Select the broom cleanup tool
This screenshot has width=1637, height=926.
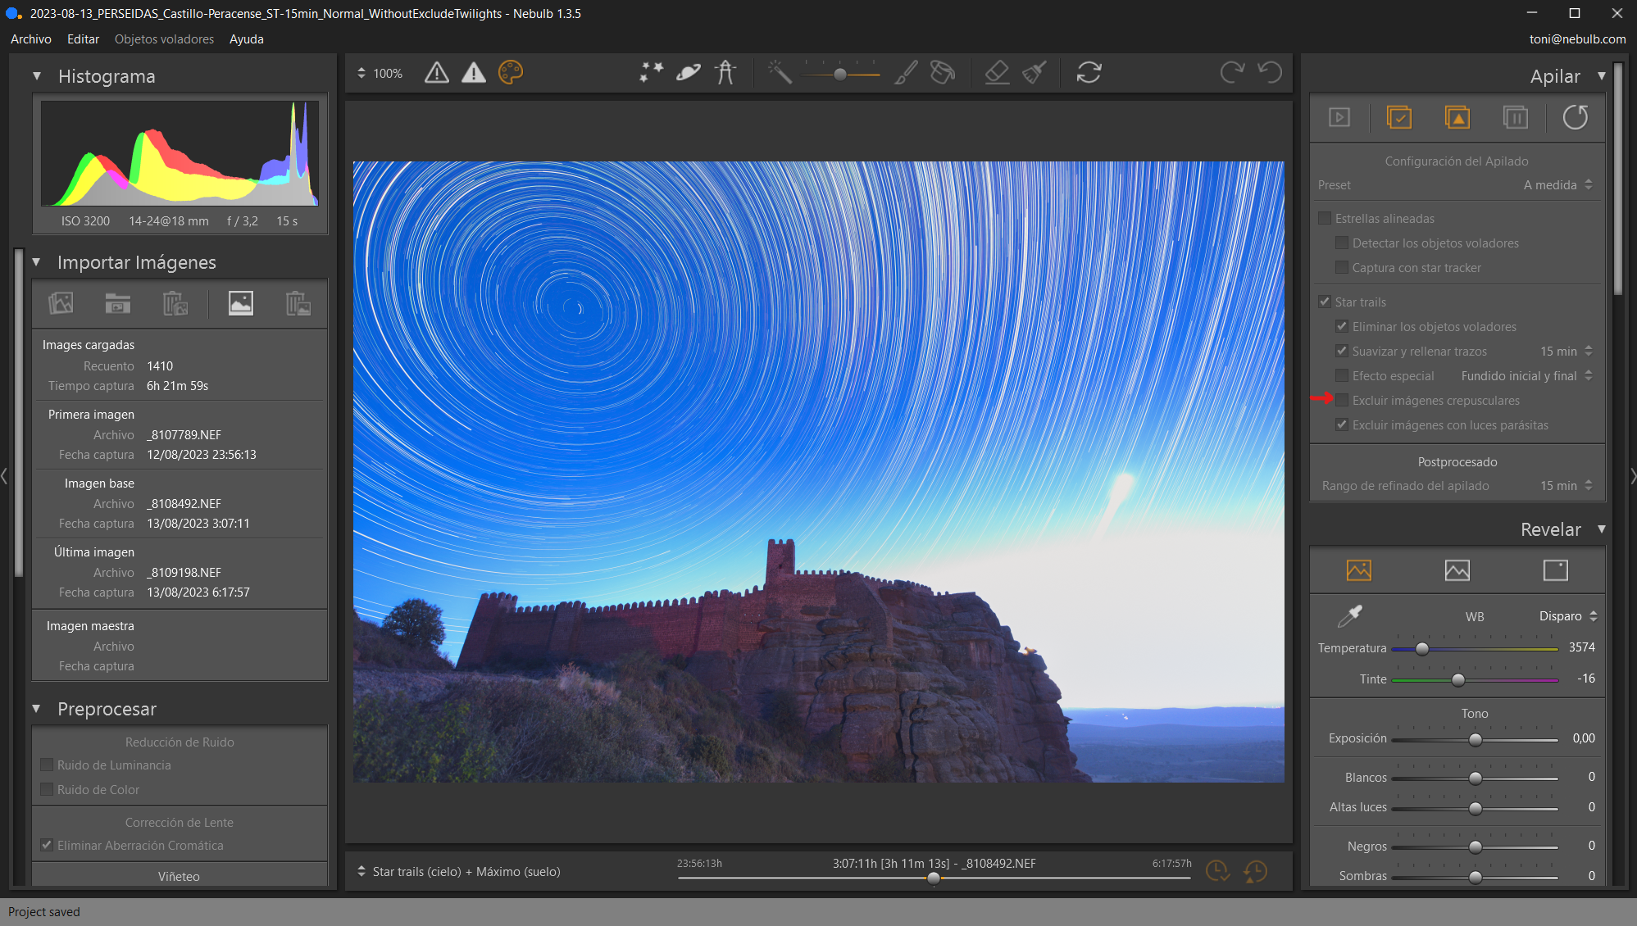[x=1034, y=73]
